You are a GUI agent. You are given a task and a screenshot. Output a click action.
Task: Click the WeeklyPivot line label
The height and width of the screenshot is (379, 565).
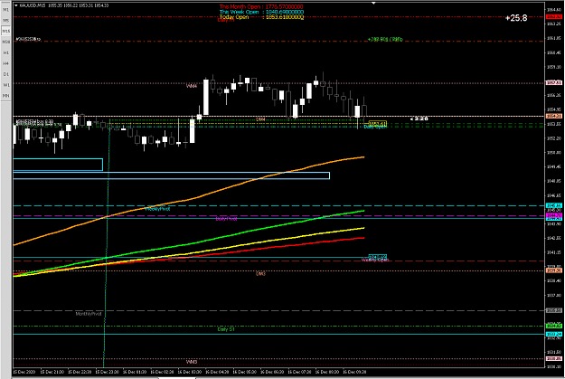click(x=157, y=209)
